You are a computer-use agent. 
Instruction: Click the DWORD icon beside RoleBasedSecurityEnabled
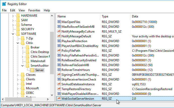59,60
